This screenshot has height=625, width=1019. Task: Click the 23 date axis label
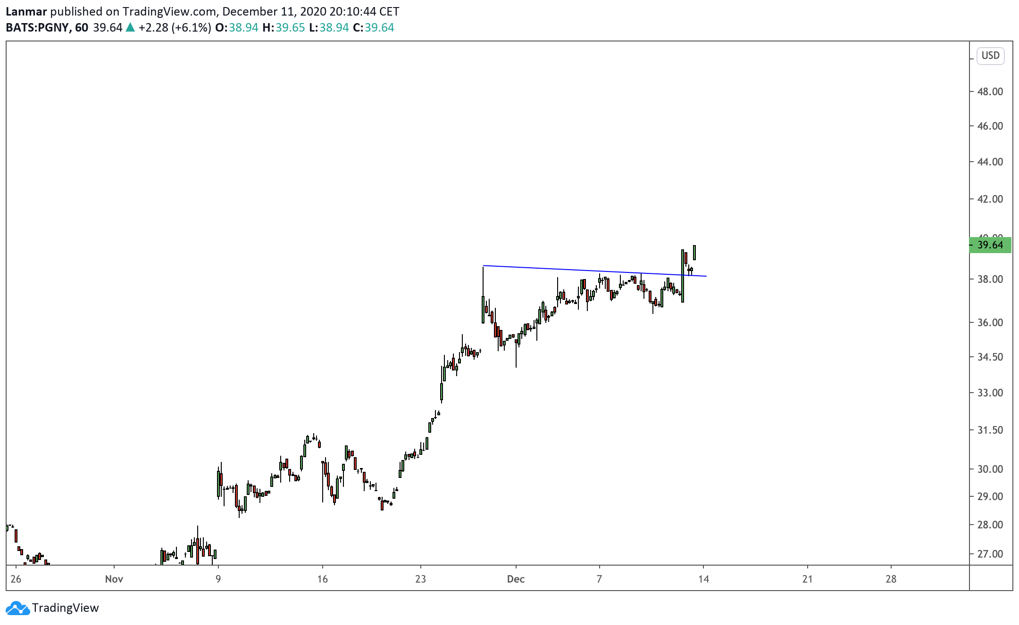pos(420,579)
